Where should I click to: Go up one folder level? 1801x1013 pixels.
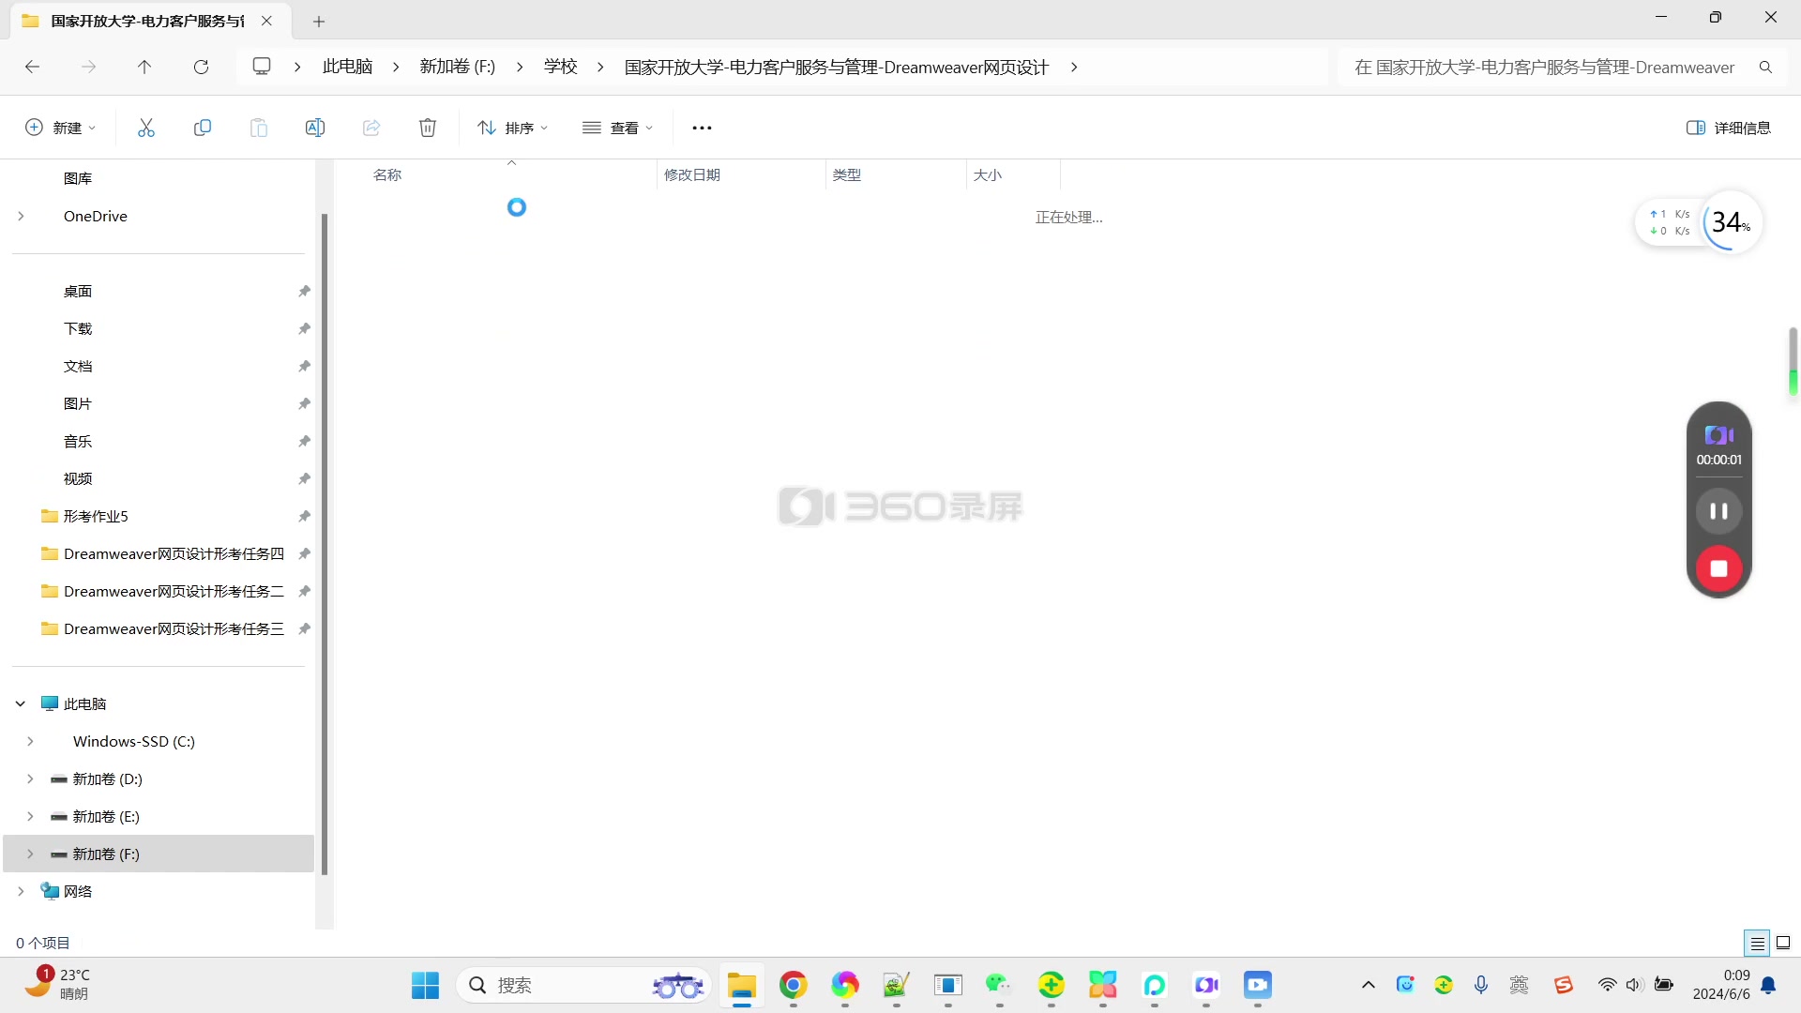pos(144,67)
